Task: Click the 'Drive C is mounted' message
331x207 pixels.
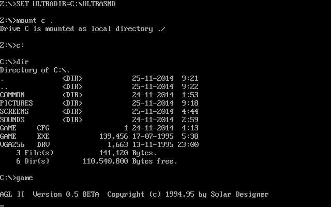Action: pos(83,28)
